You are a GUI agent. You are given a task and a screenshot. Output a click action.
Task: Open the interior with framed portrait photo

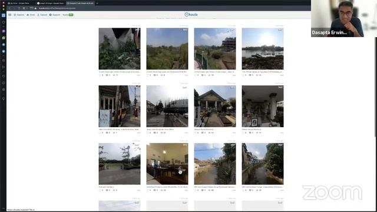(x=263, y=106)
